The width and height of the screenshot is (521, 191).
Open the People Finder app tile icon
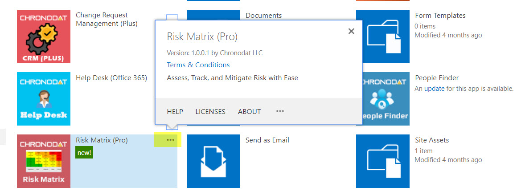386,99
